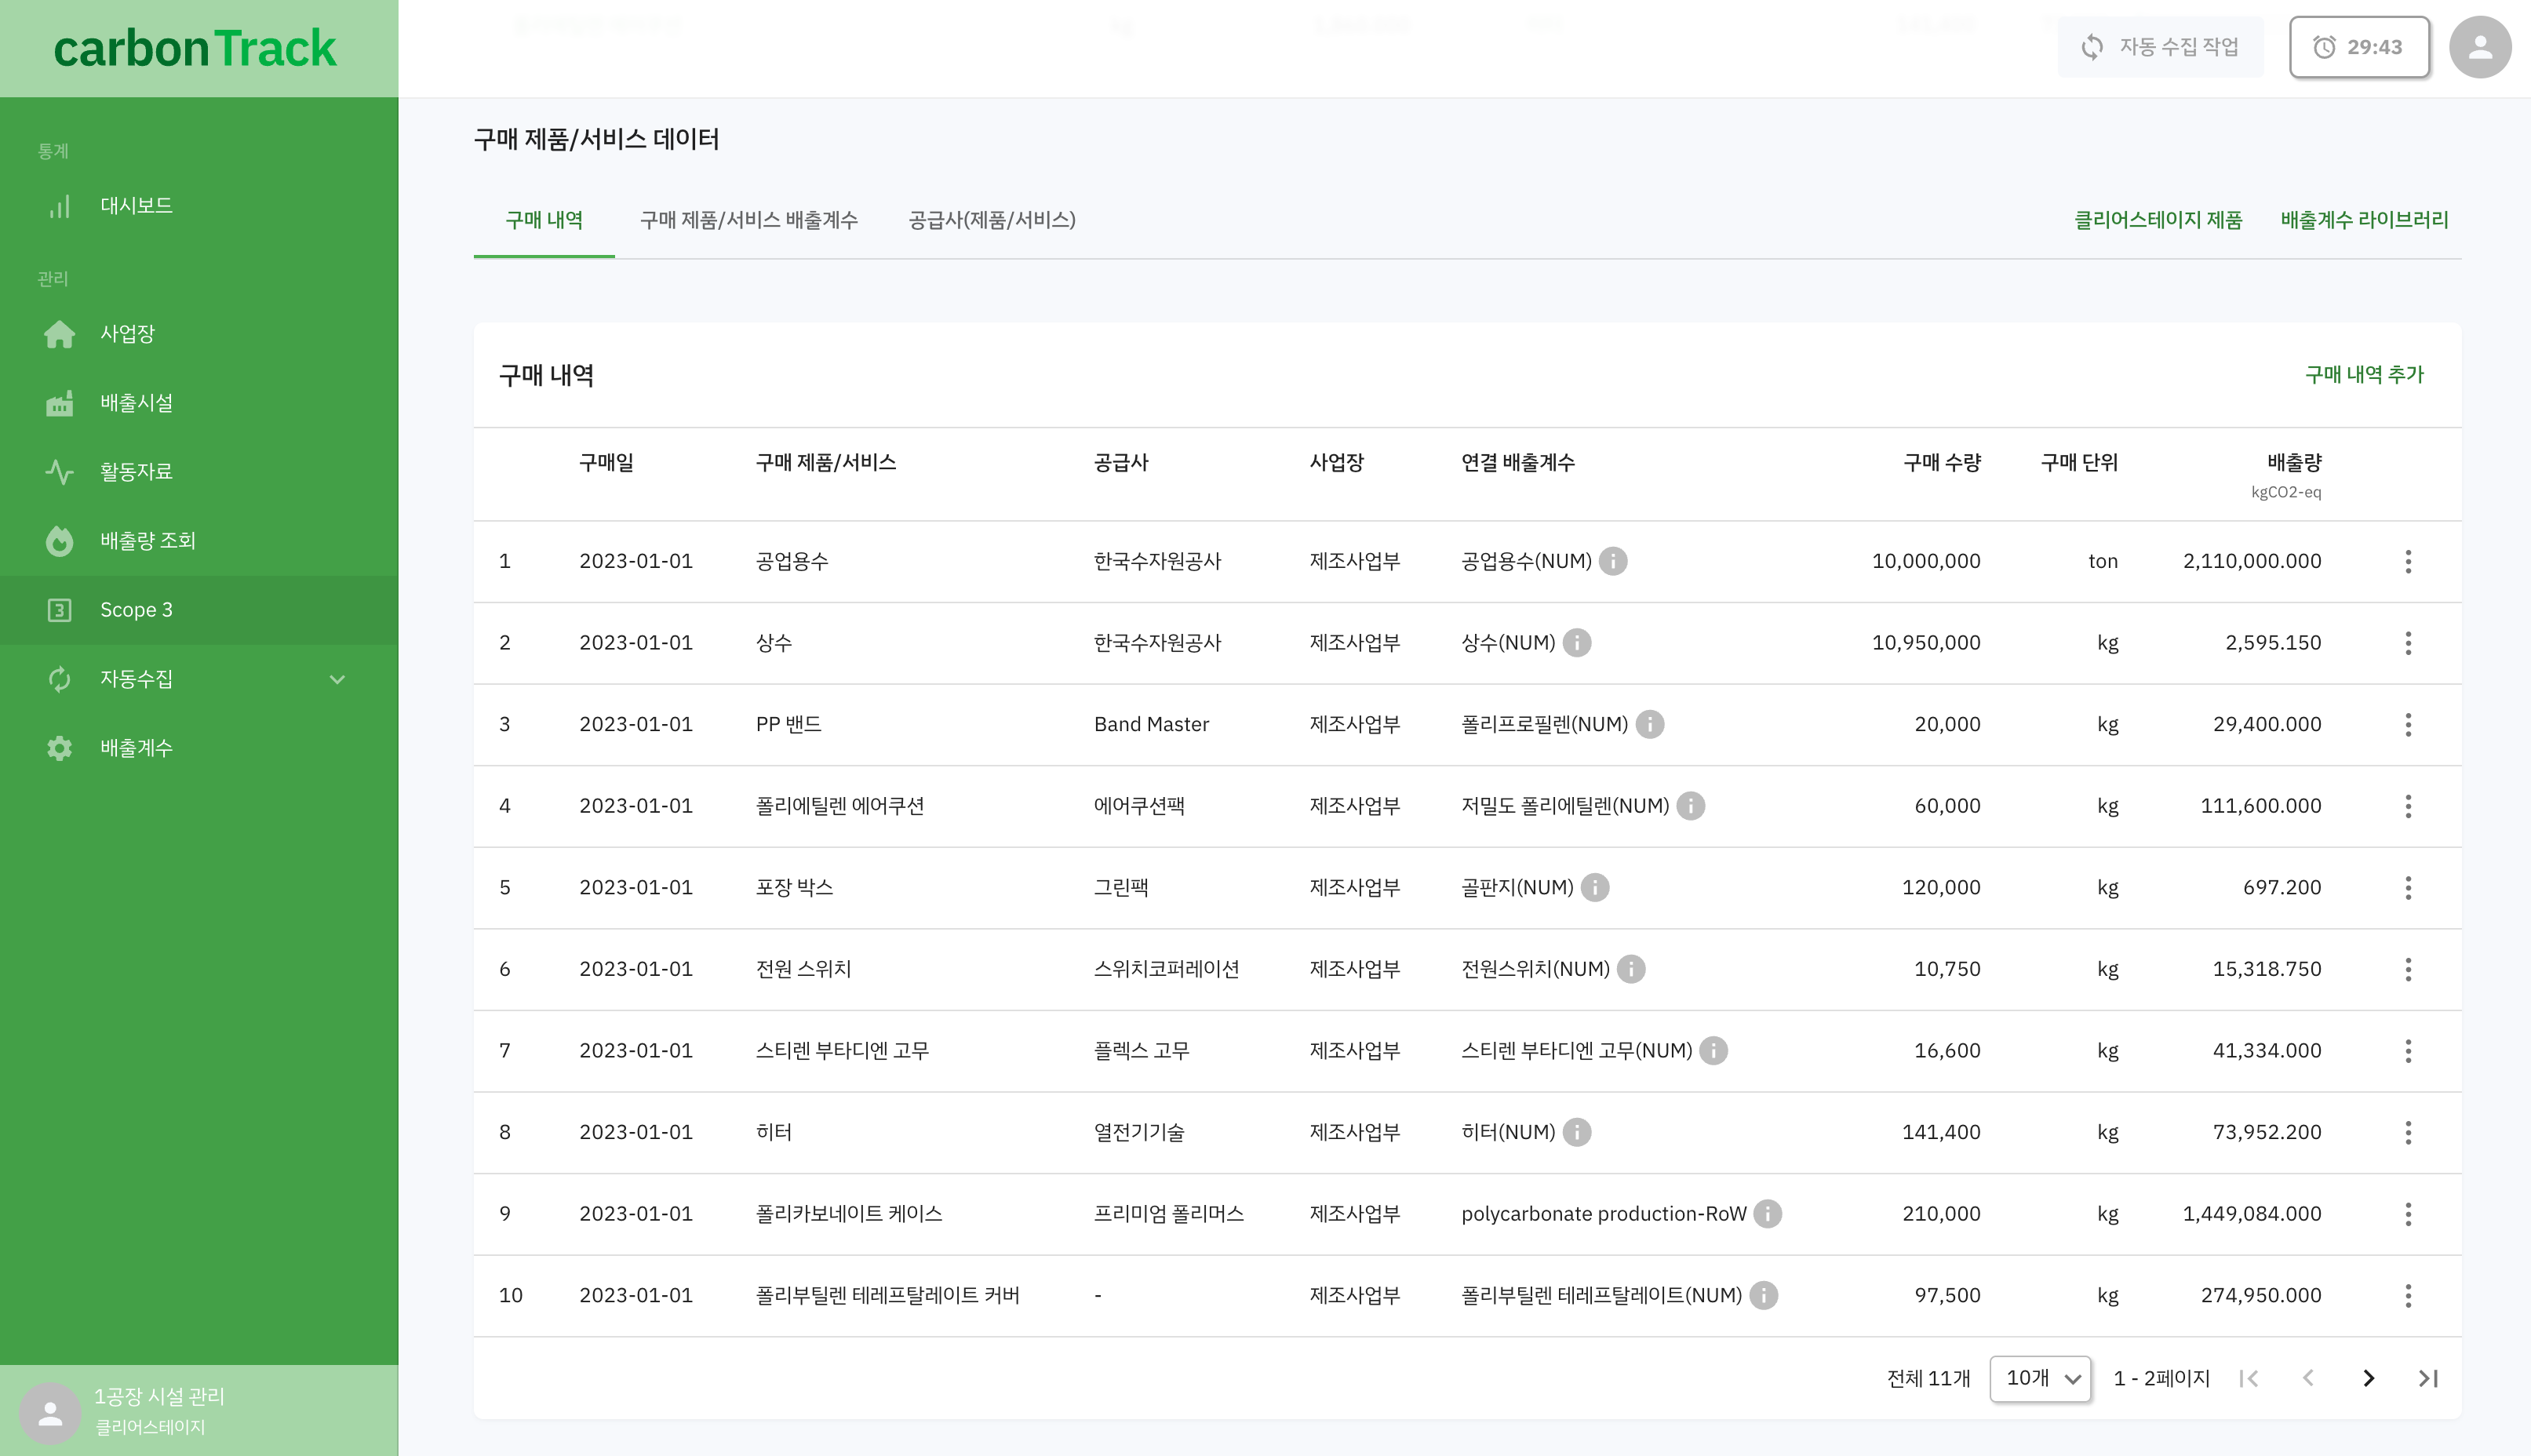Click the 자동수집 refresh icon in sidebar
Screen dimensions: 2531x1456
[60, 679]
